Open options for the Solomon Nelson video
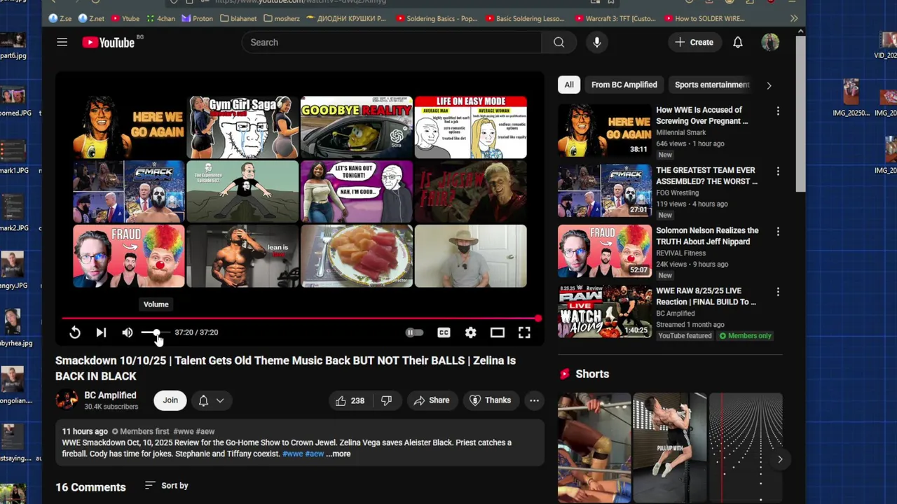 pos(777,231)
